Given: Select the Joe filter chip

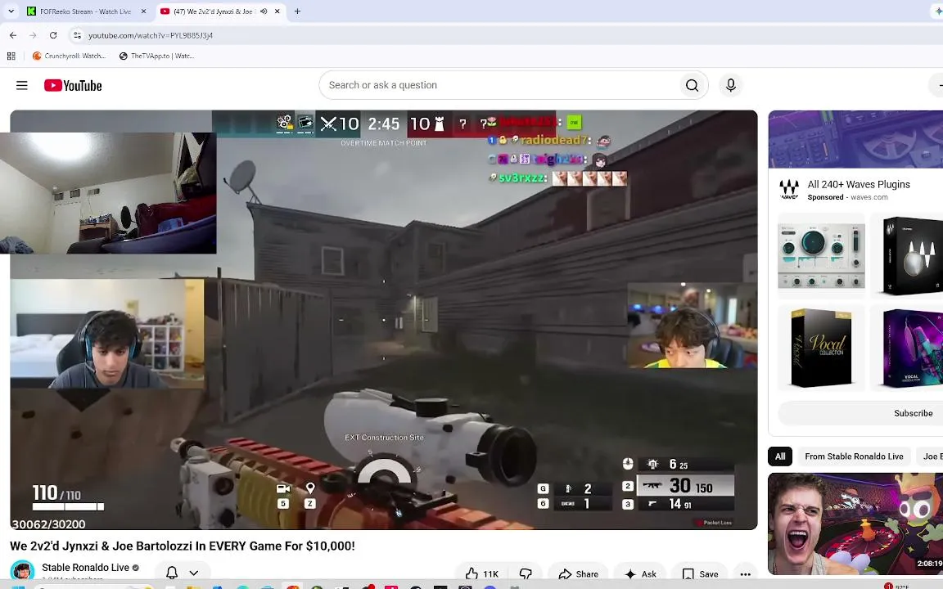Looking at the screenshot, I should pyautogui.click(x=931, y=456).
